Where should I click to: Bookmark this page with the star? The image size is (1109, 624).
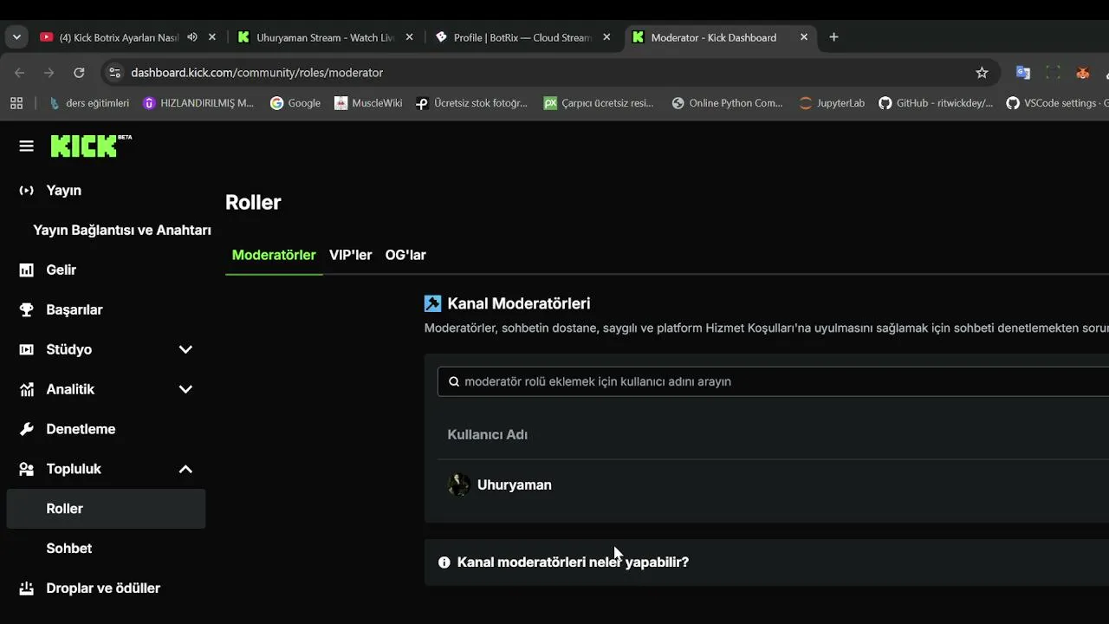coord(982,73)
